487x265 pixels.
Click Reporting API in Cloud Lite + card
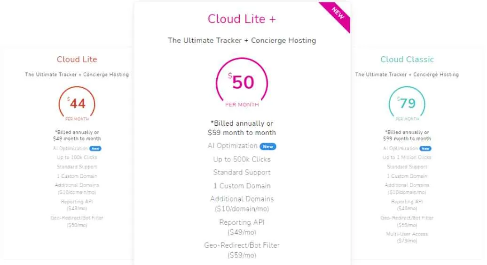click(242, 222)
